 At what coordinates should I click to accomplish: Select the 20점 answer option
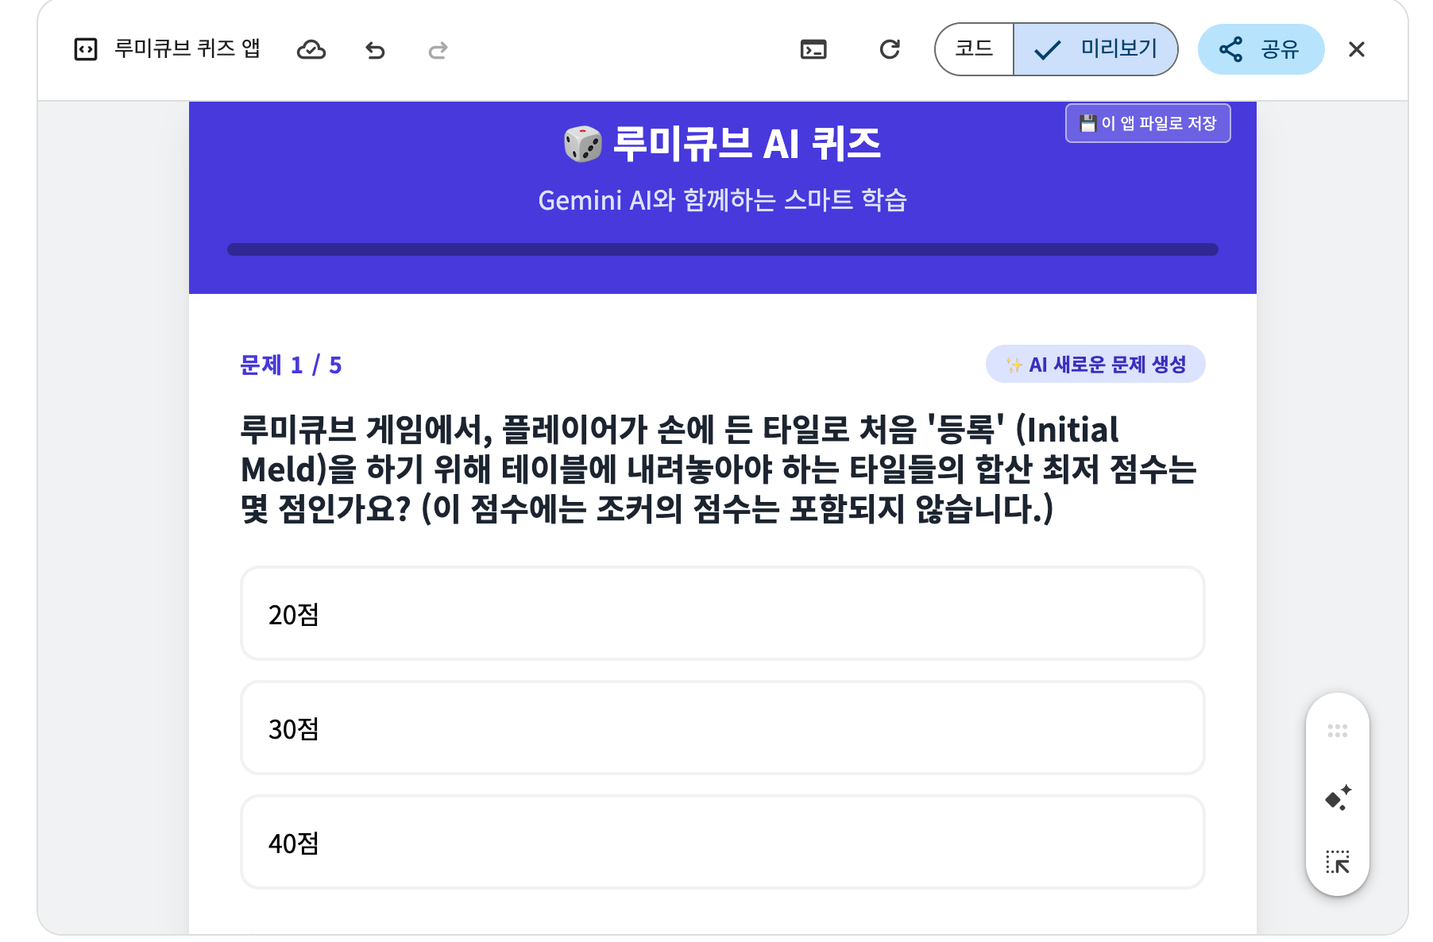(x=722, y=613)
